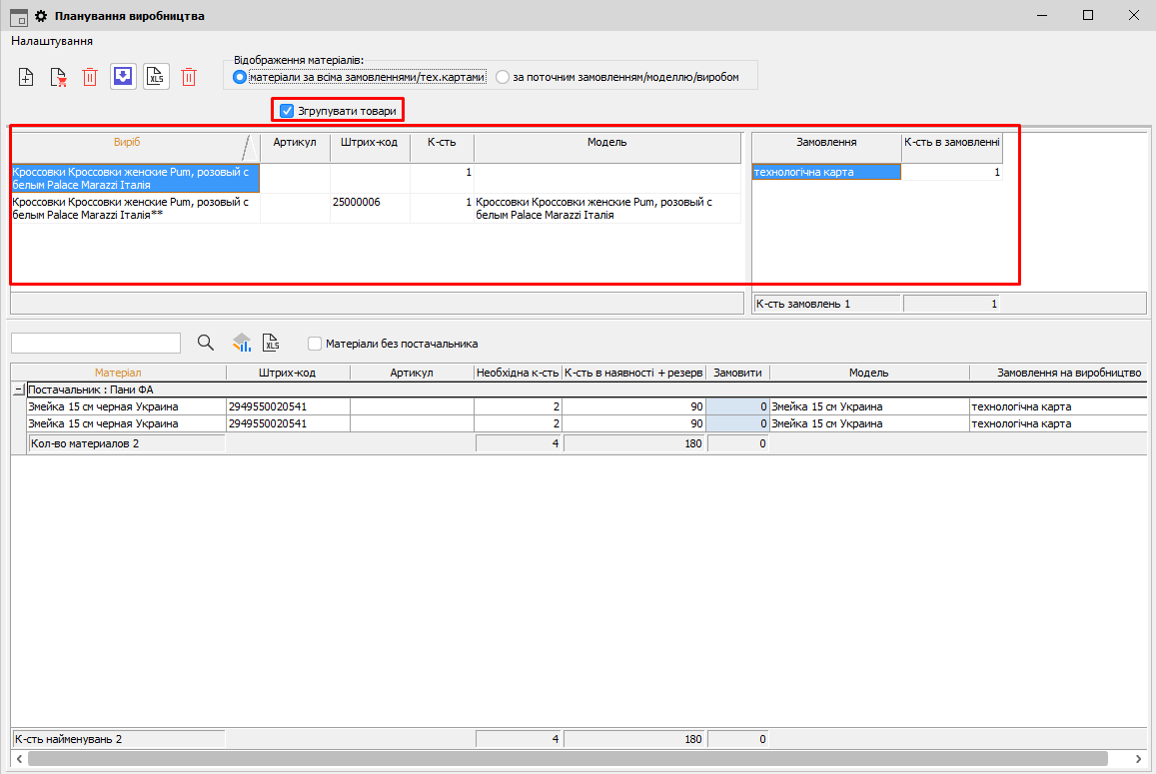Select 'матеріали за всіма замовленнями/тех.картами' radio

239,77
